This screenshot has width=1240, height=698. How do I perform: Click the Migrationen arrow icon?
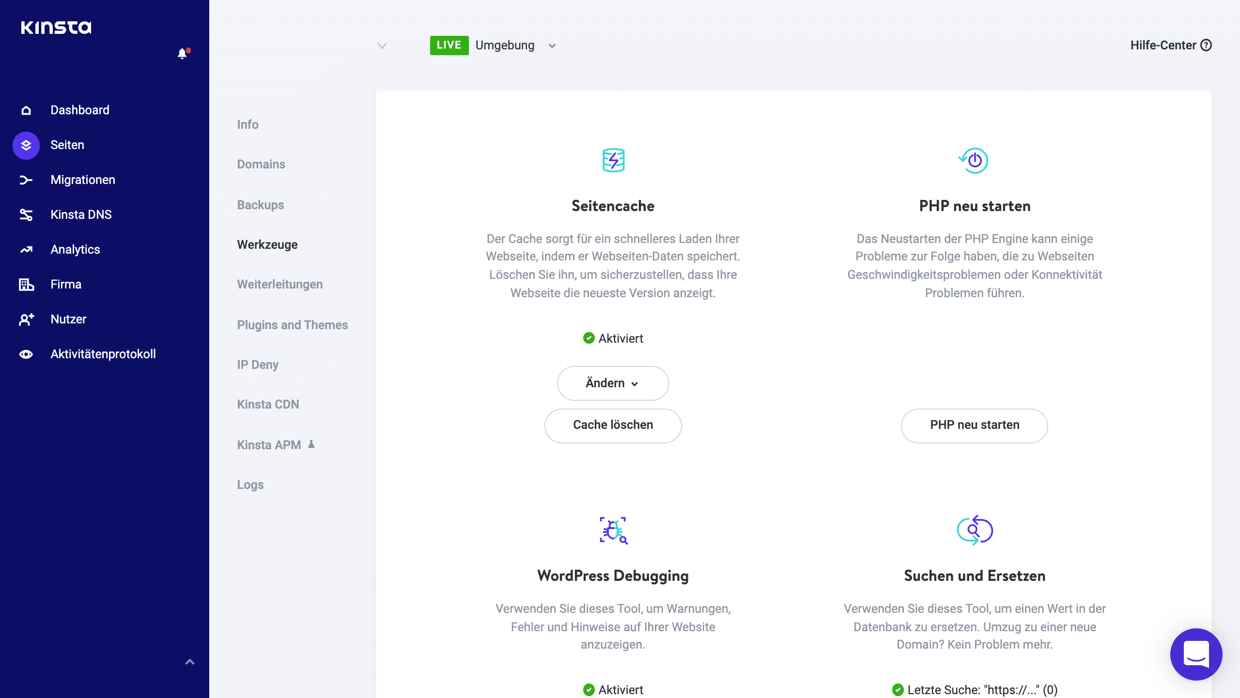point(26,180)
